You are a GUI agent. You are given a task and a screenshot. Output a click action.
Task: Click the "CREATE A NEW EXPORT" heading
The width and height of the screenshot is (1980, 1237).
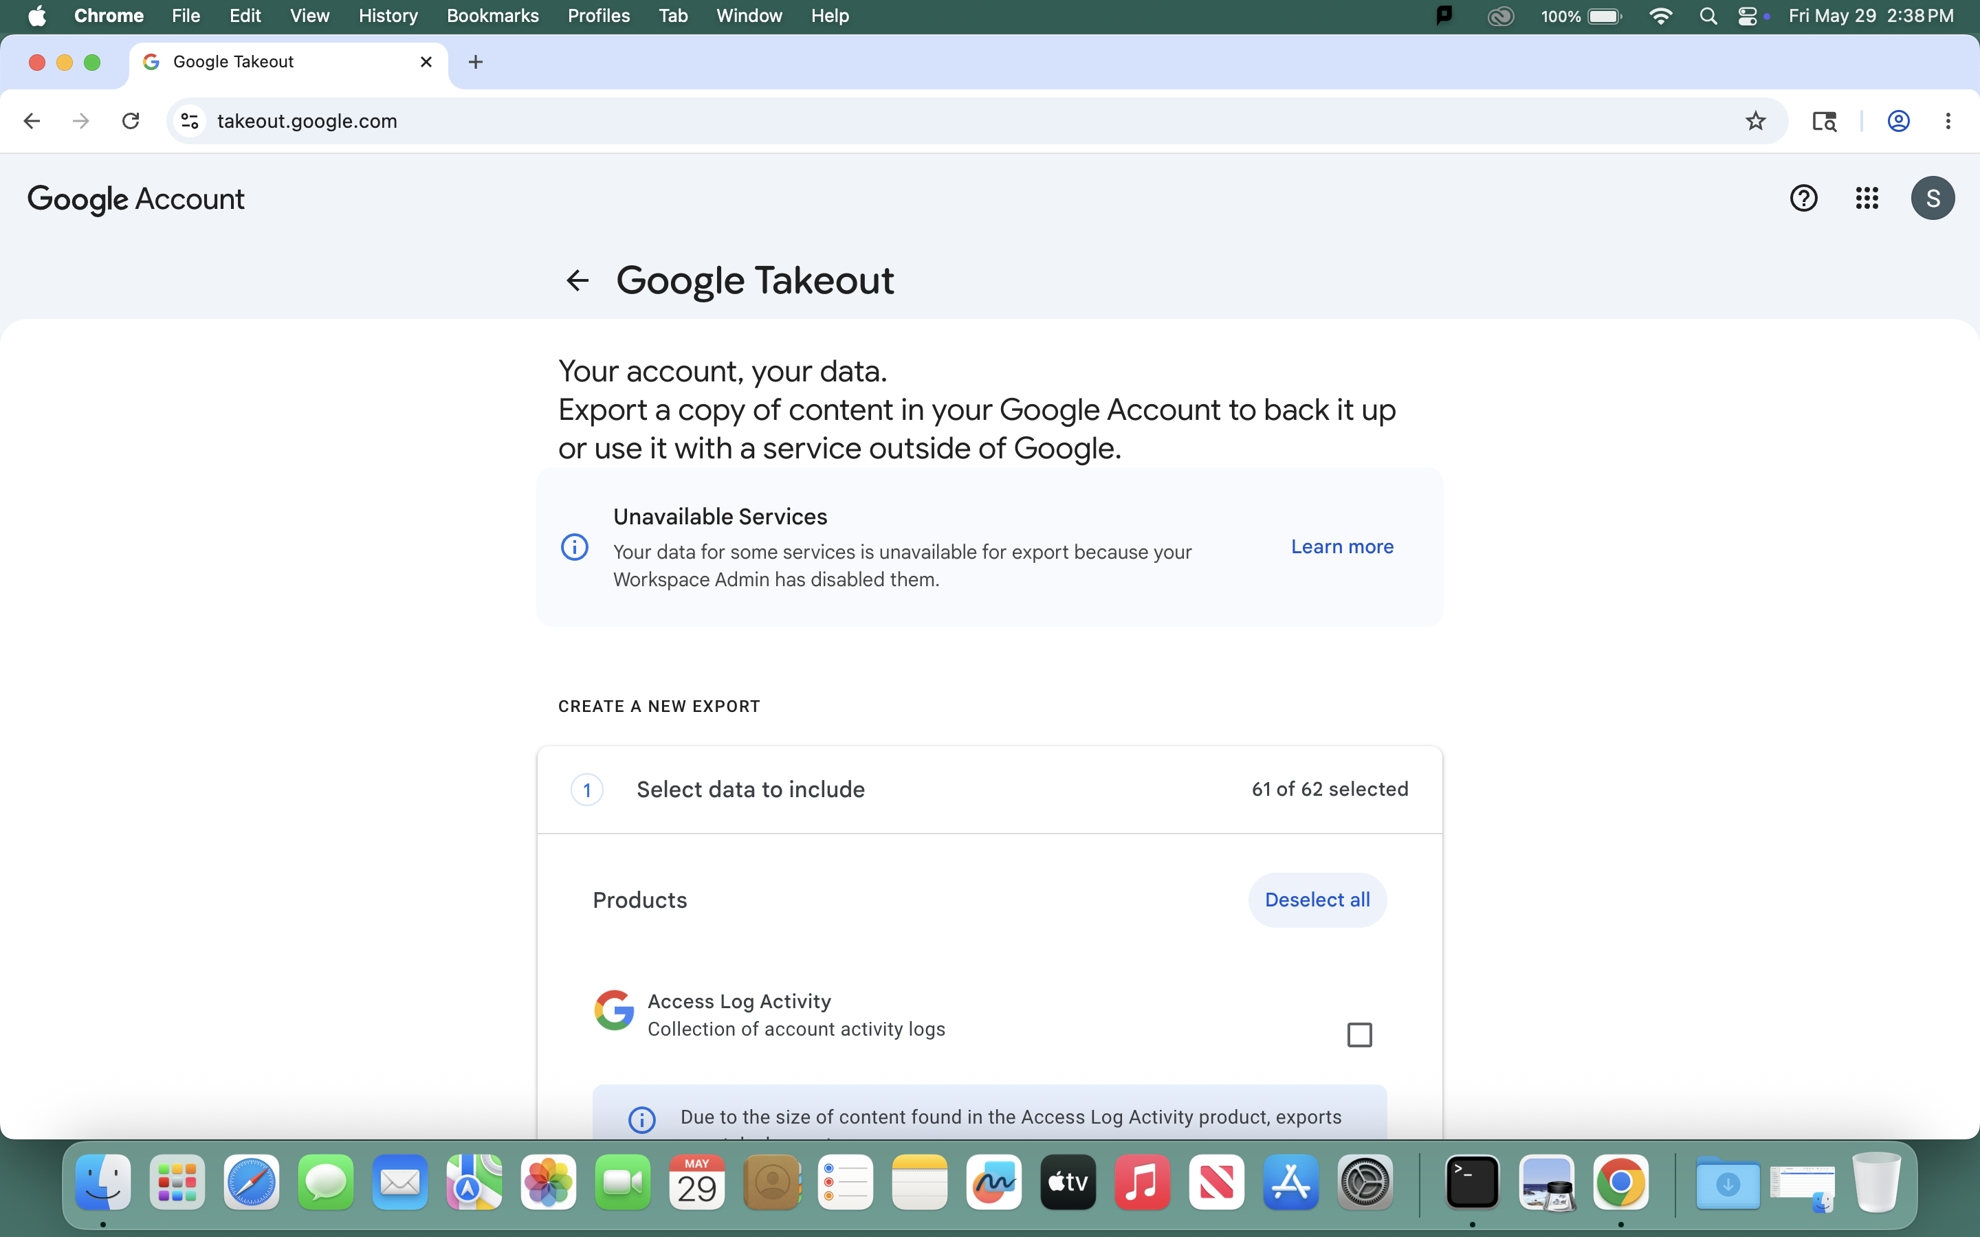point(659,706)
